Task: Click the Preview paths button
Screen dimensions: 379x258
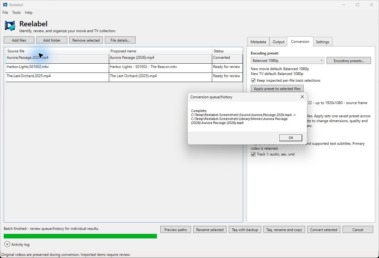Action: pos(176,230)
